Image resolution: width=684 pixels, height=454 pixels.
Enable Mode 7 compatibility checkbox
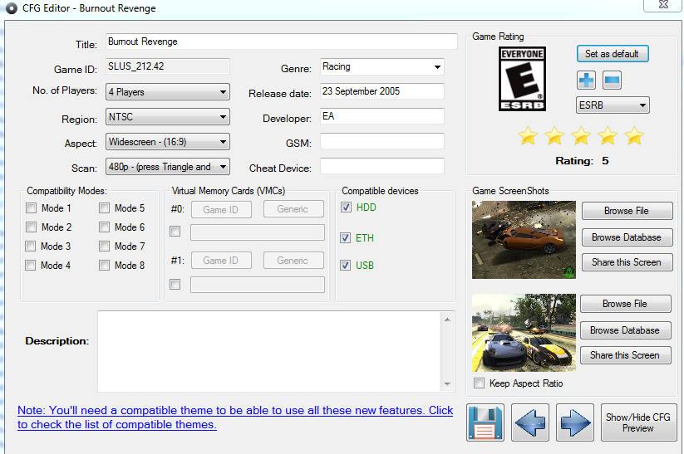(104, 247)
